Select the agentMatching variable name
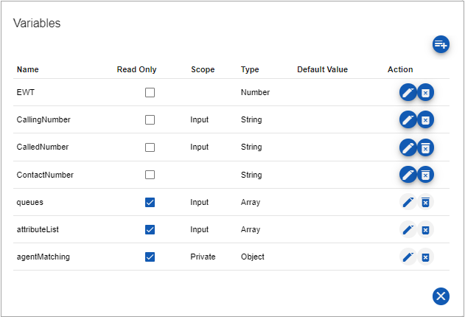The width and height of the screenshot is (465, 317). click(x=43, y=257)
